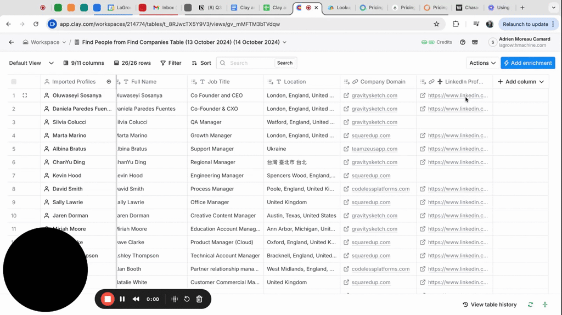
Task: Click the refresh icon beside View table history
Action: pyautogui.click(x=530, y=305)
